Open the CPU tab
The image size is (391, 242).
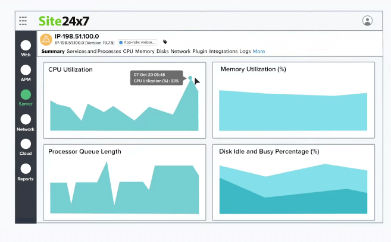pyautogui.click(x=128, y=52)
